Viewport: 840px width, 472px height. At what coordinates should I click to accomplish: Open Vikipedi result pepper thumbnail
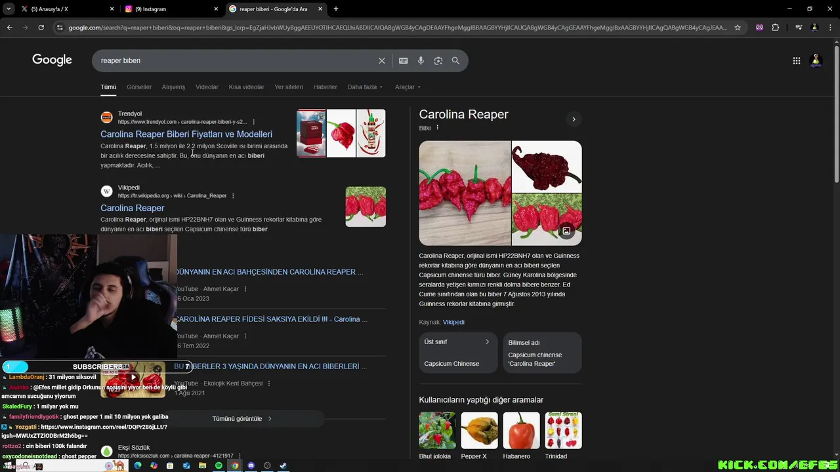point(366,206)
